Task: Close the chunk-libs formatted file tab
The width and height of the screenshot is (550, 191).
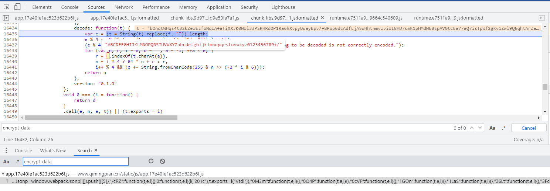Action: pos(322,17)
